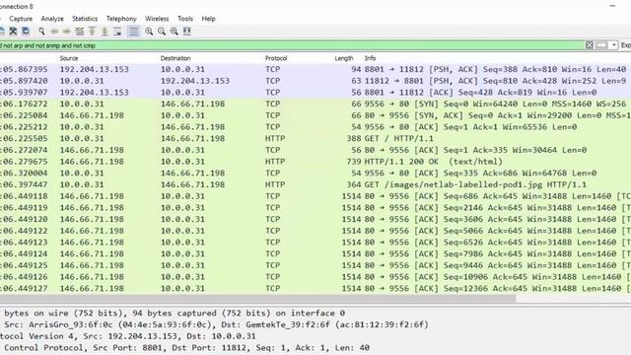Open the Wireless menu
The image size is (631, 355).
pos(157,19)
